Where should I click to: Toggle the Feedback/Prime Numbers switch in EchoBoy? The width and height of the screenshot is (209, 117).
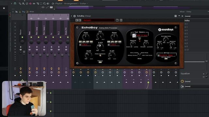(x=100, y=56)
